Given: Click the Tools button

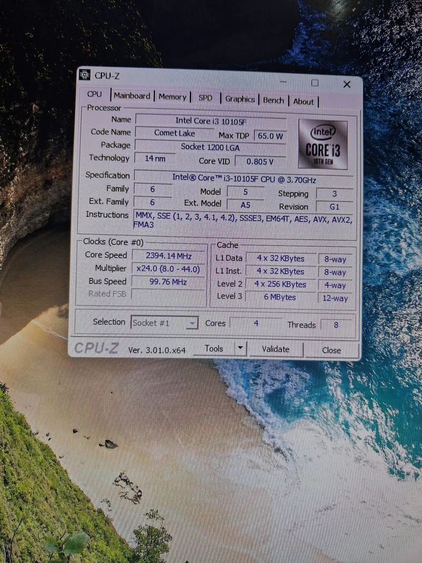Looking at the screenshot, I should [214, 348].
